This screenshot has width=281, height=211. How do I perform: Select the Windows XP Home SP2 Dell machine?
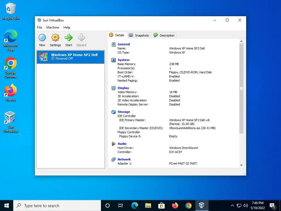point(71,57)
